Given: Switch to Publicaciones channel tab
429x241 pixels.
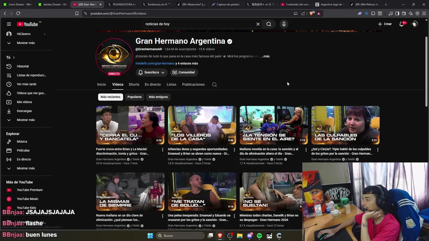Looking at the screenshot, I should [x=193, y=84].
